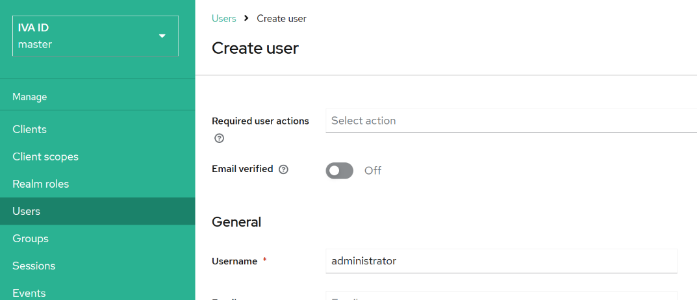697x300 pixels.
Task: Expand the Select action dropdown field
Action: pyautogui.click(x=511, y=121)
